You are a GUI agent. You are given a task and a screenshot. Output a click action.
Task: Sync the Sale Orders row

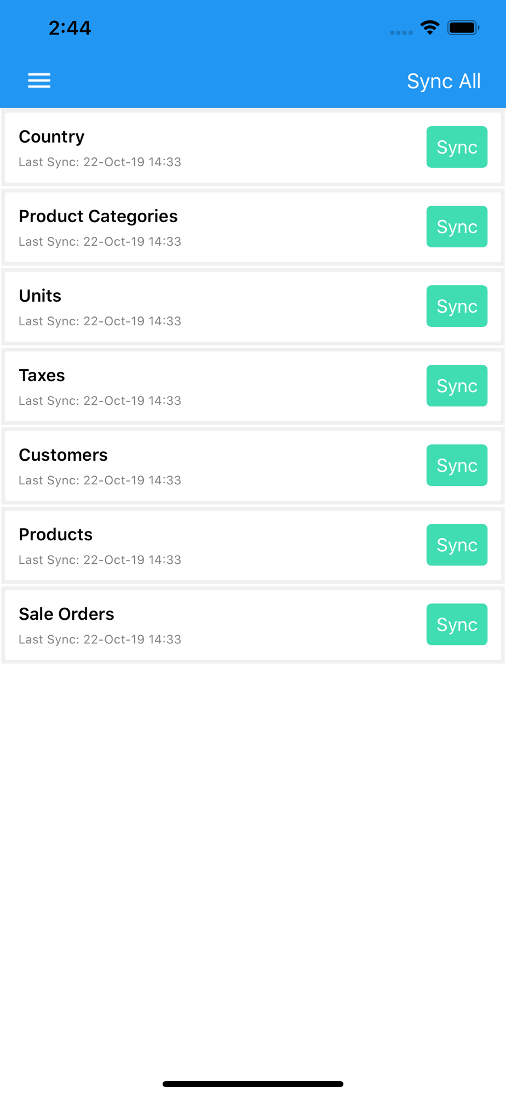coord(457,624)
